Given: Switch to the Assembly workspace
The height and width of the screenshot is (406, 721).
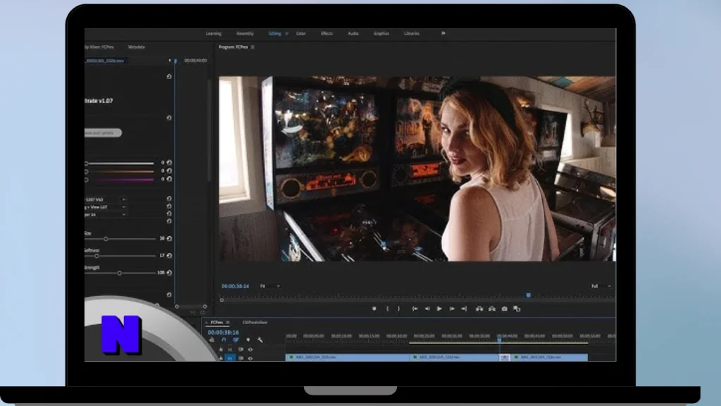Looking at the screenshot, I should [x=244, y=34].
